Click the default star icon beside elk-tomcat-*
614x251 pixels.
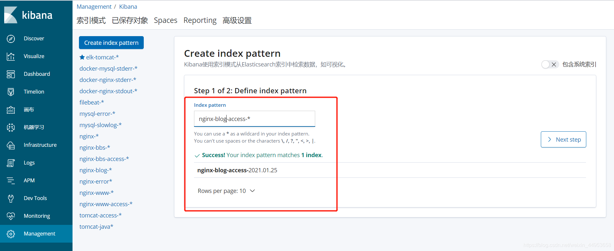[82, 57]
